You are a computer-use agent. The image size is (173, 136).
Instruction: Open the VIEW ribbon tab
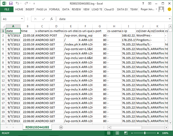pos(86,9)
